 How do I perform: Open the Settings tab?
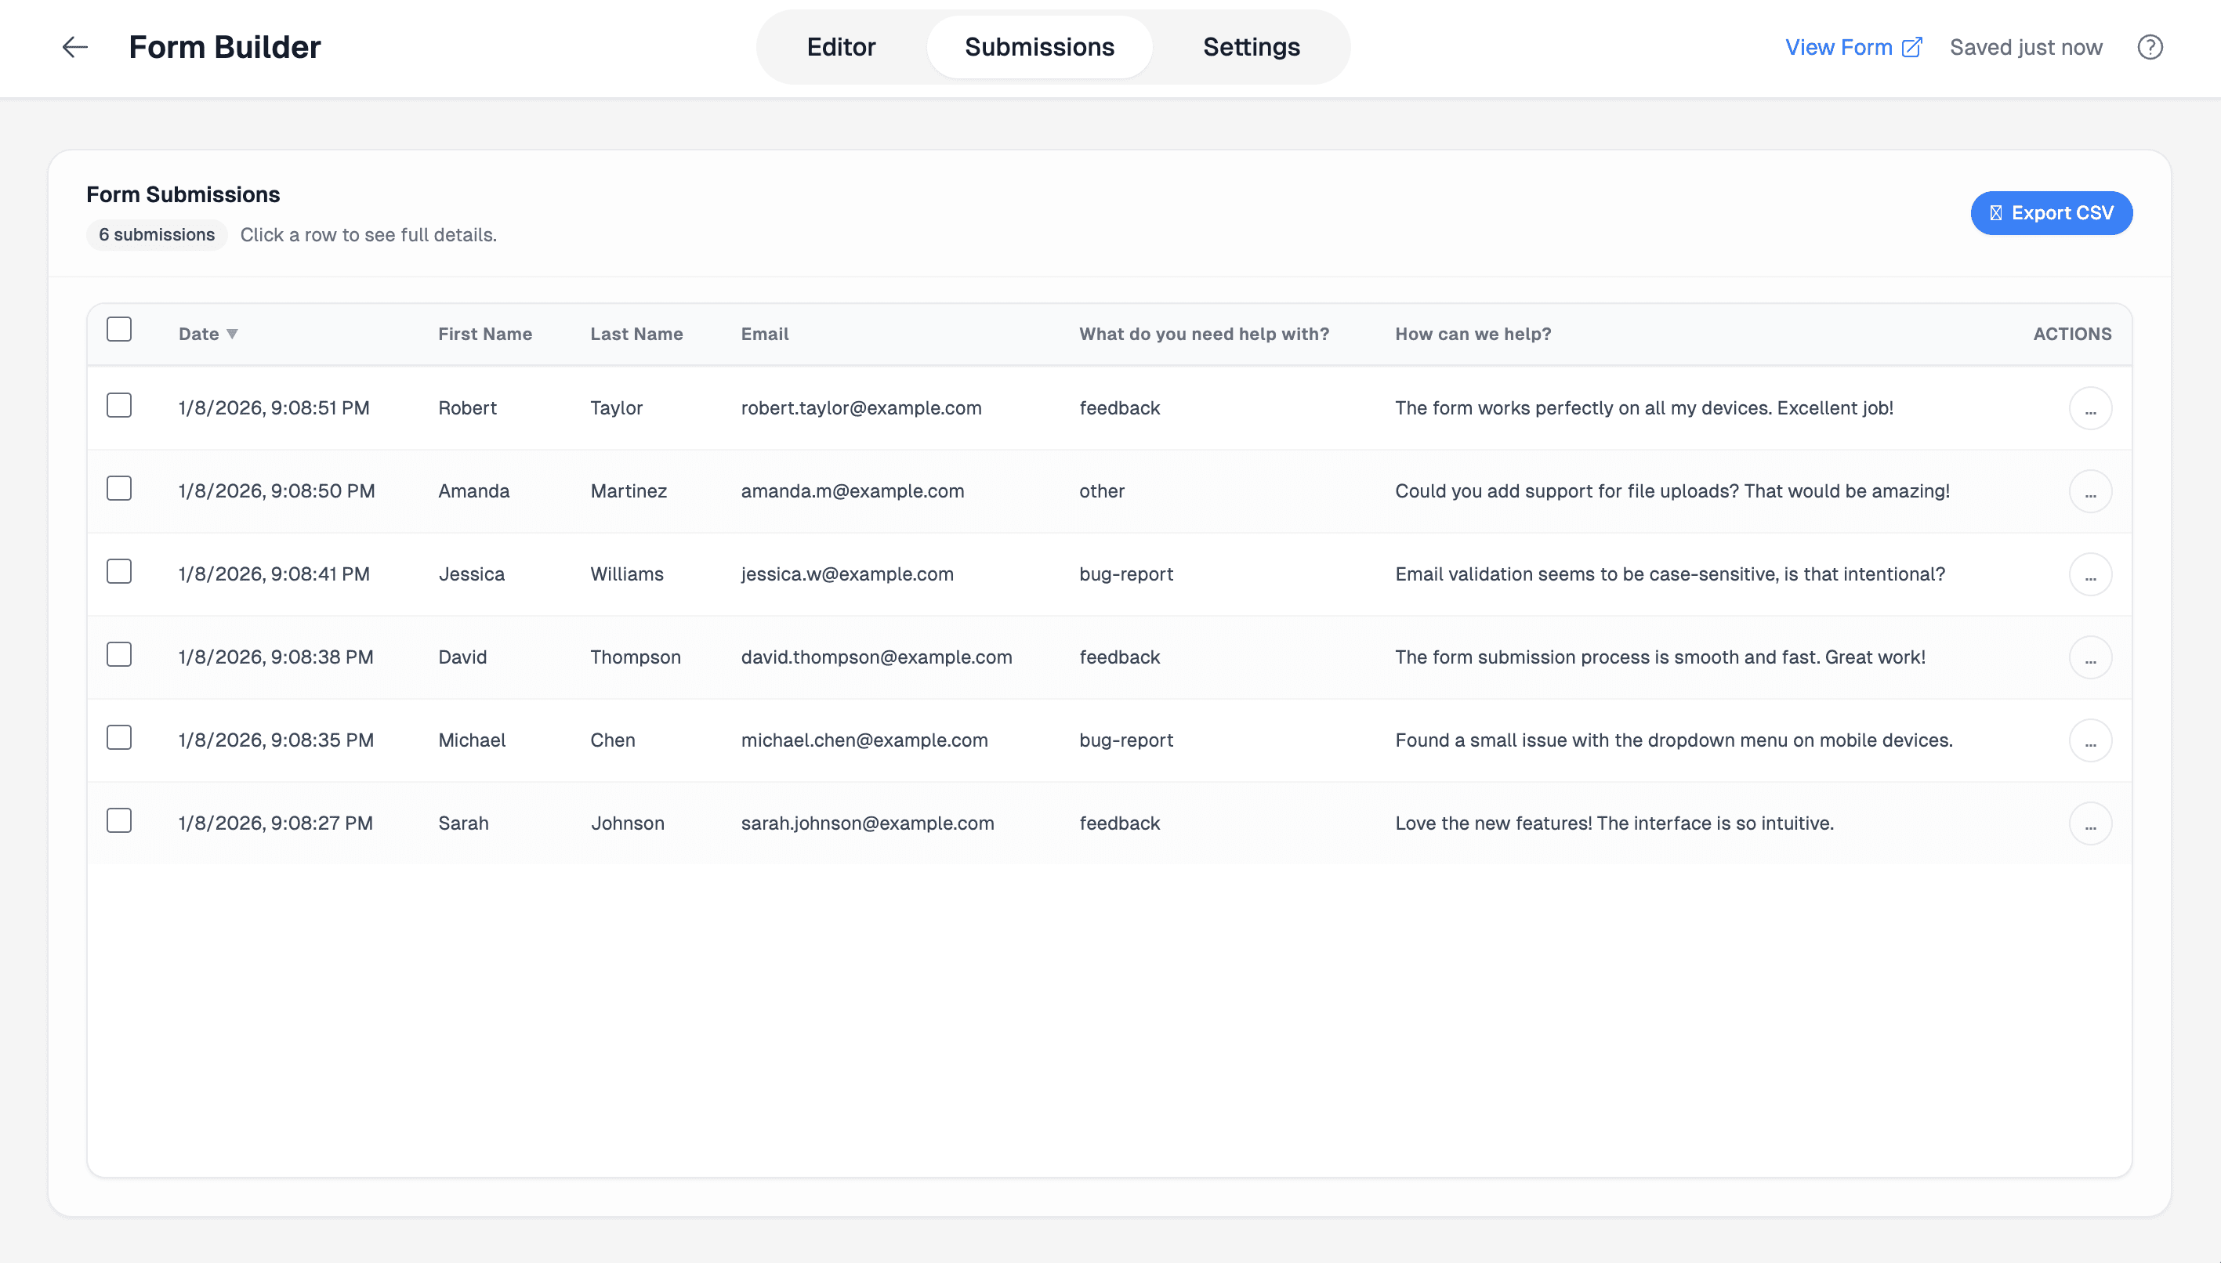(1251, 47)
